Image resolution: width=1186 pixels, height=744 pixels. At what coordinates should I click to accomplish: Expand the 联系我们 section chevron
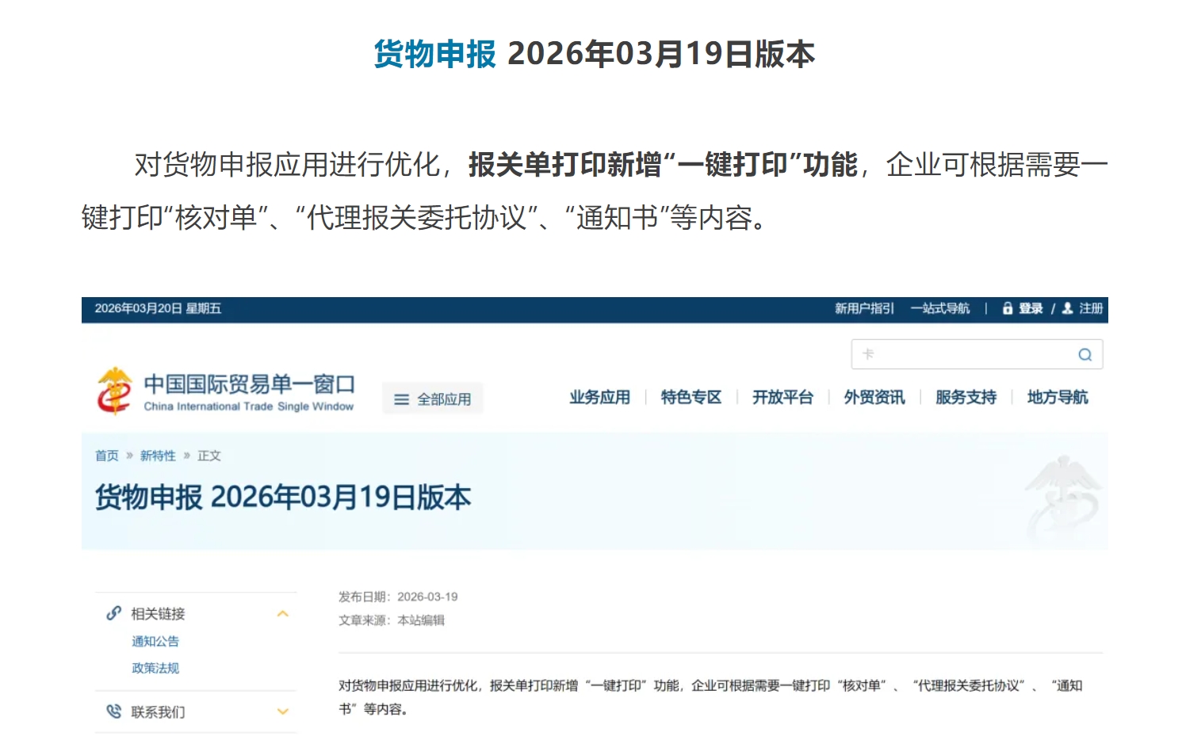point(282,711)
